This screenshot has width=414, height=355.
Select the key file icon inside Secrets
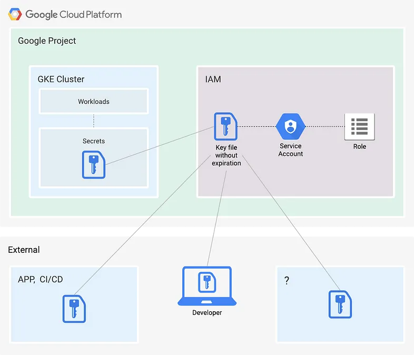pyautogui.click(x=94, y=165)
